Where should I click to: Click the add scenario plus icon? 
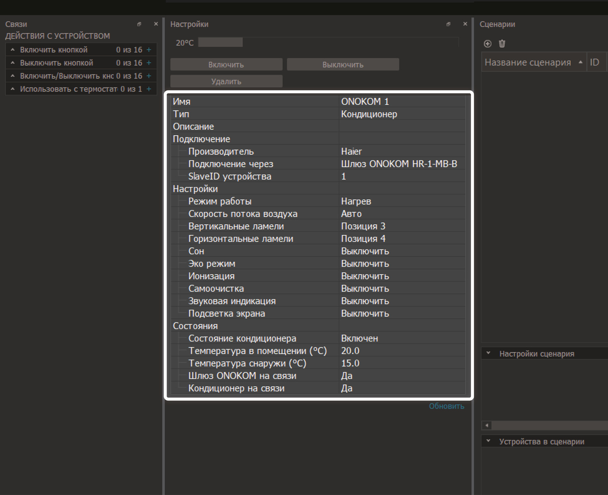tap(488, 44)
